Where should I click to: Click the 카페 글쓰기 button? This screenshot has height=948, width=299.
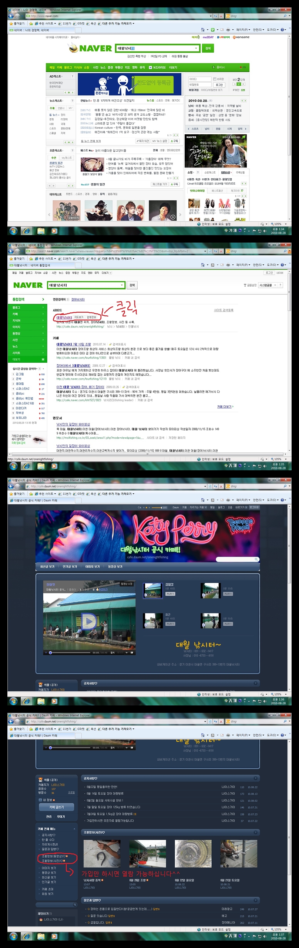(57, 807)
